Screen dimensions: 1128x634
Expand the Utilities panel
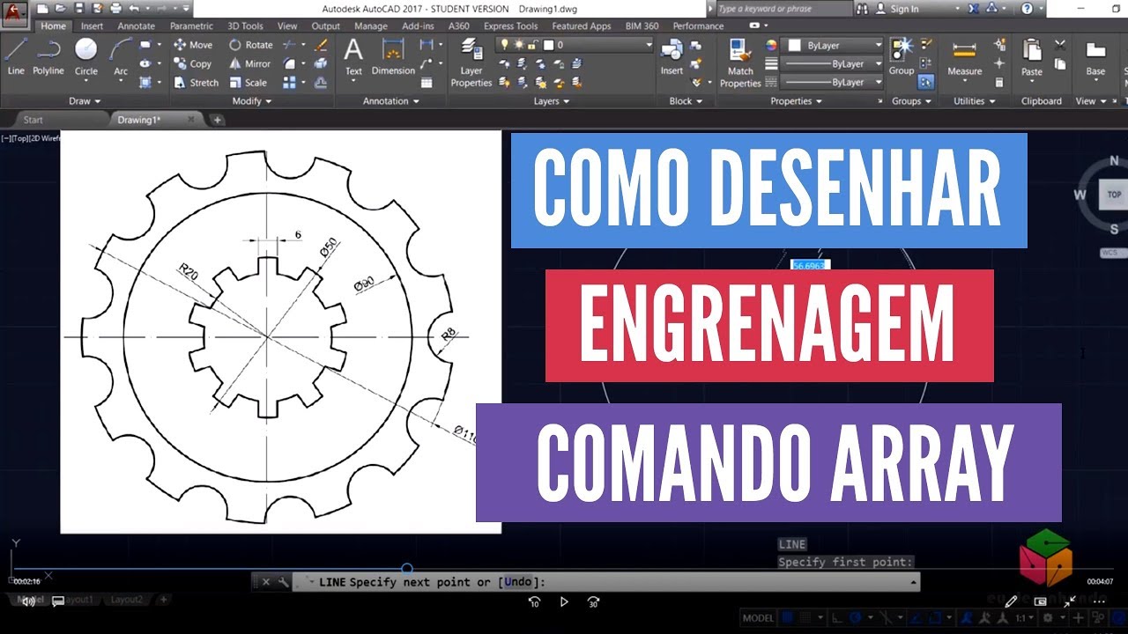[974, 101]
